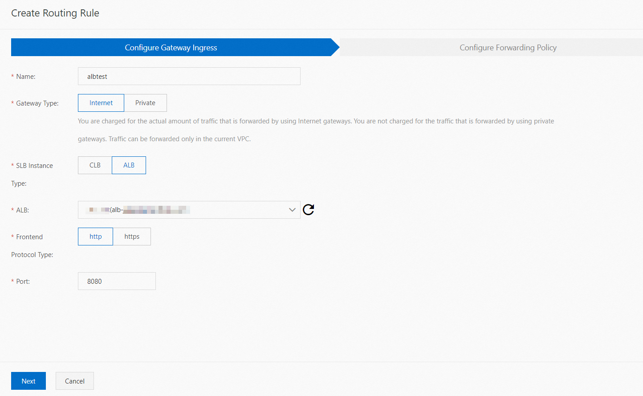Viewport: 643px width, 396px height.
Task: Expand the ALB selection chevron
Action: coord(292,209)
